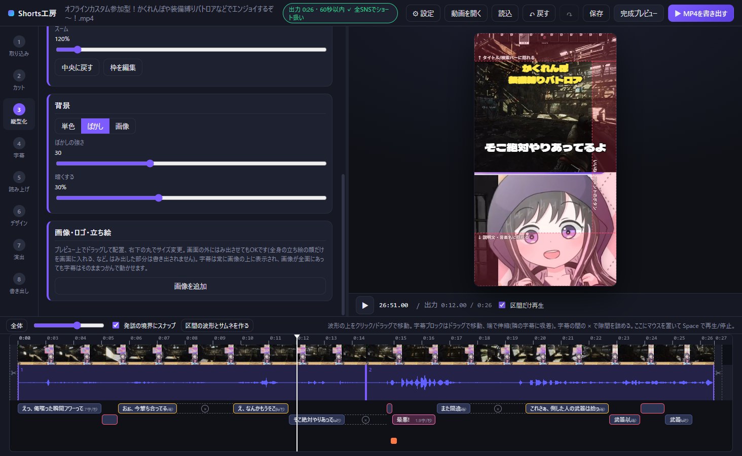
Task: Toggle the 発話の境界にスナップ checkbox
Action: [x=116, y=325]
